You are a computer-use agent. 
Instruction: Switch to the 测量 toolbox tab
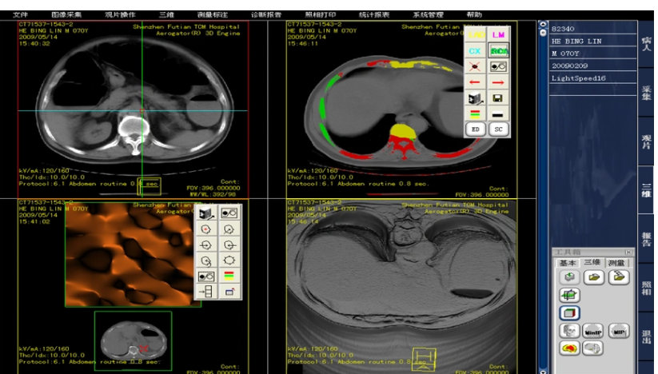pos(616,263)
